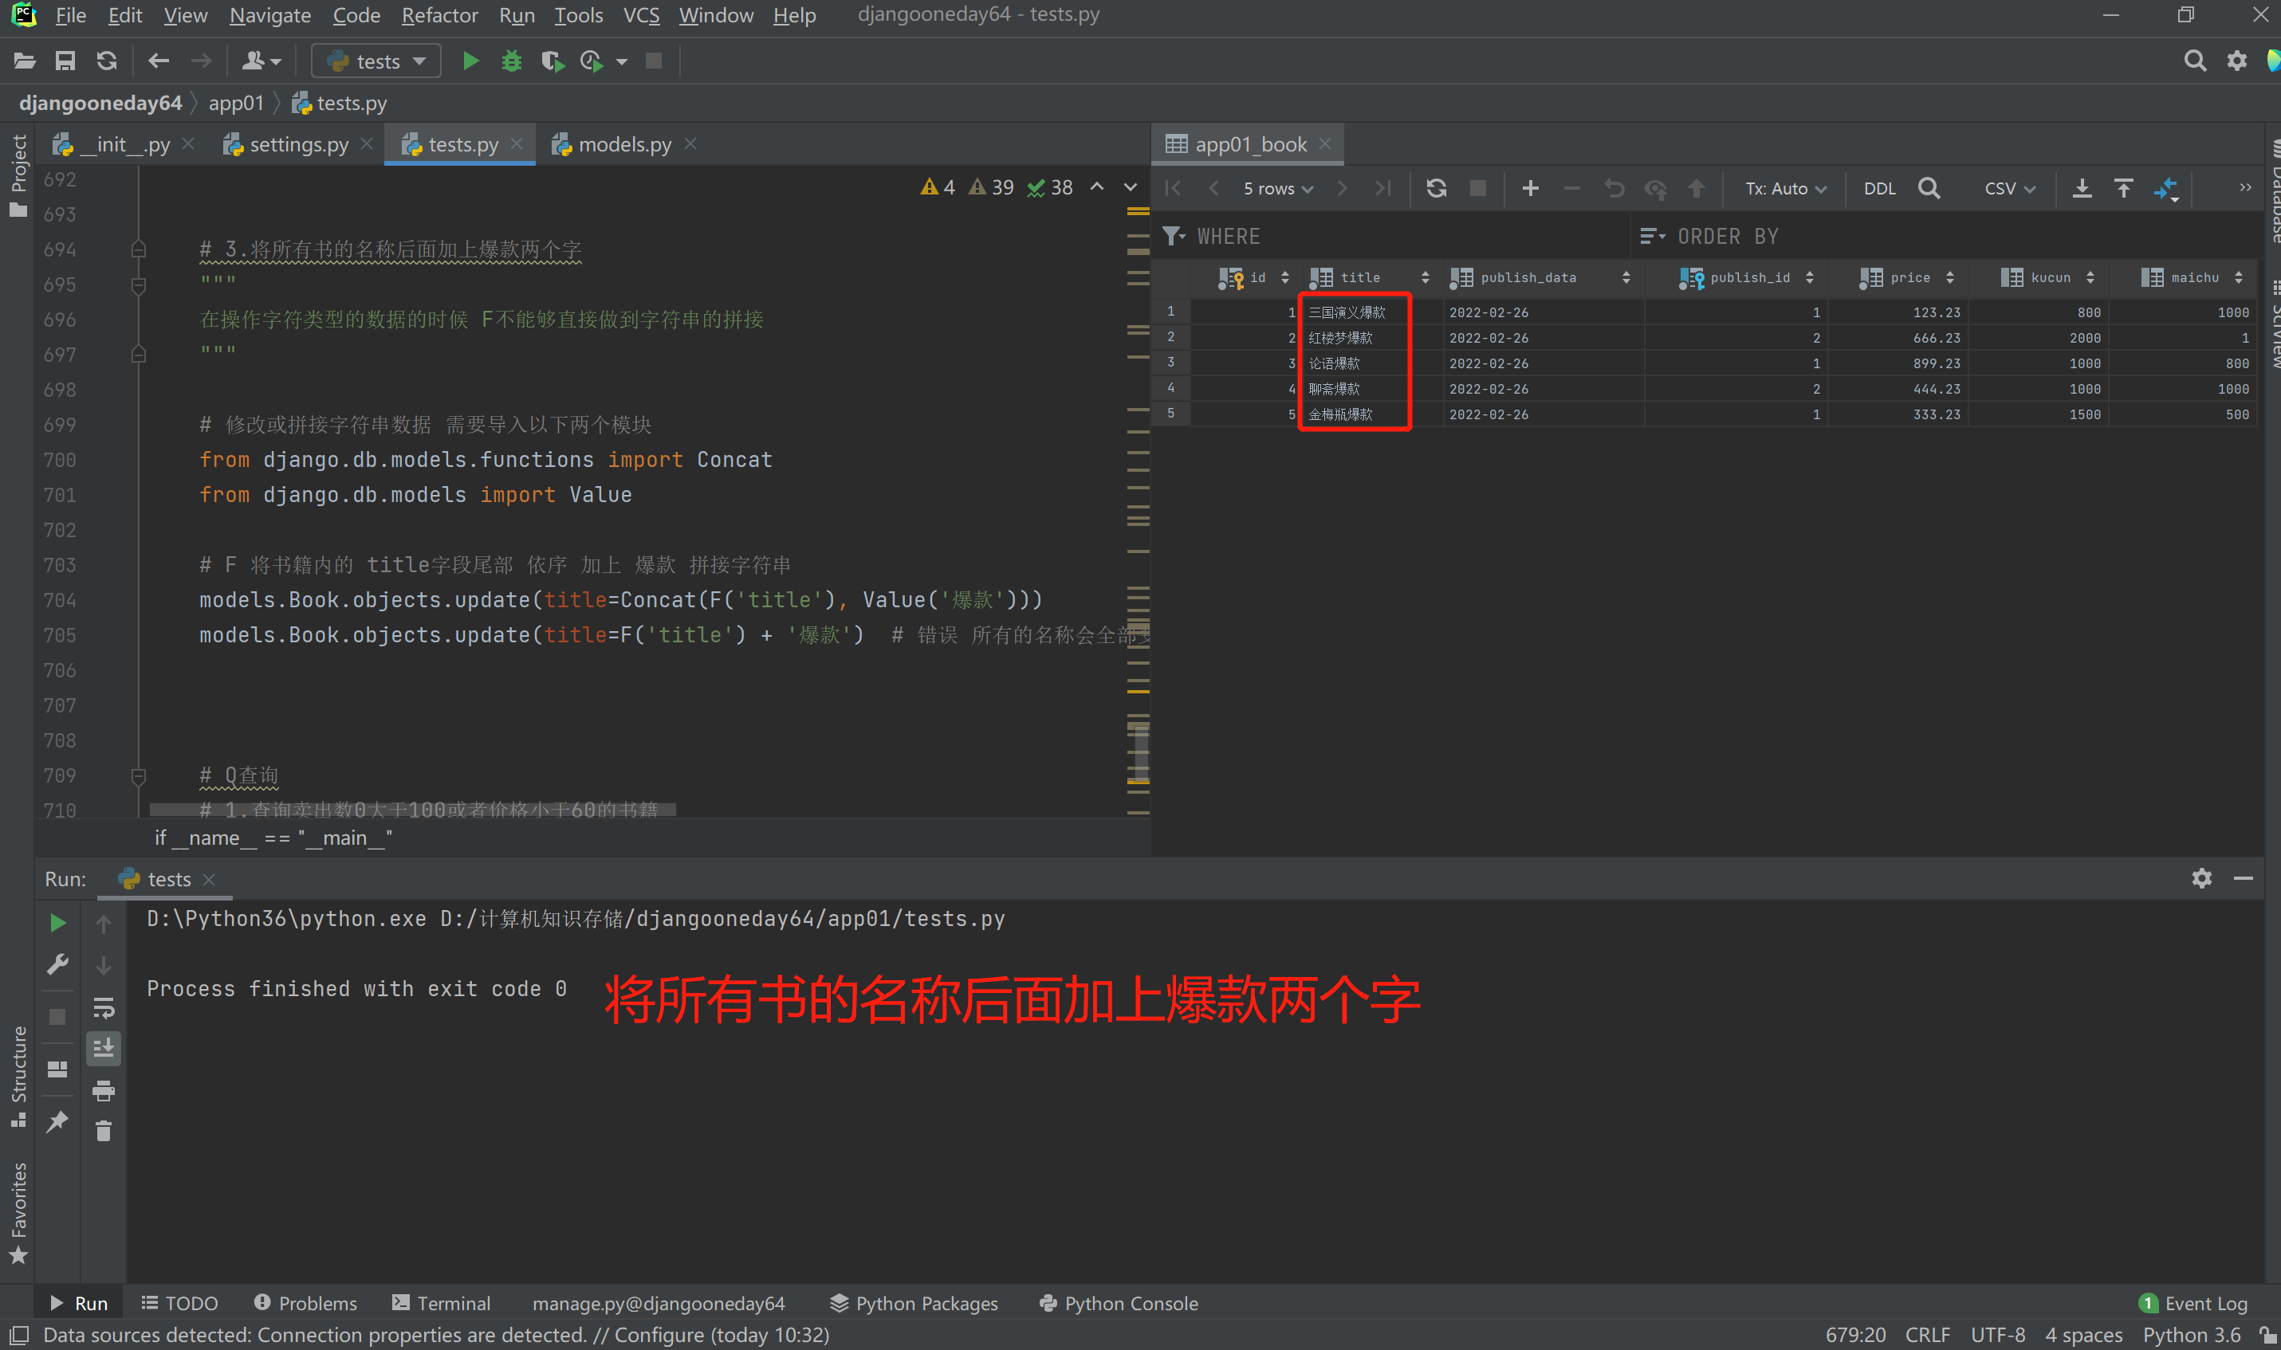Switch to the settings.py tab
The width and height of the screenshot is (2281, 1350).
click(x=298, y=145)
